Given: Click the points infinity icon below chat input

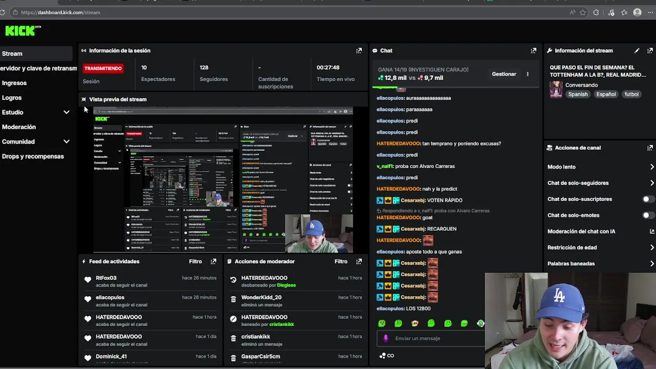Looking at the screenshot, I should [386, 356].
